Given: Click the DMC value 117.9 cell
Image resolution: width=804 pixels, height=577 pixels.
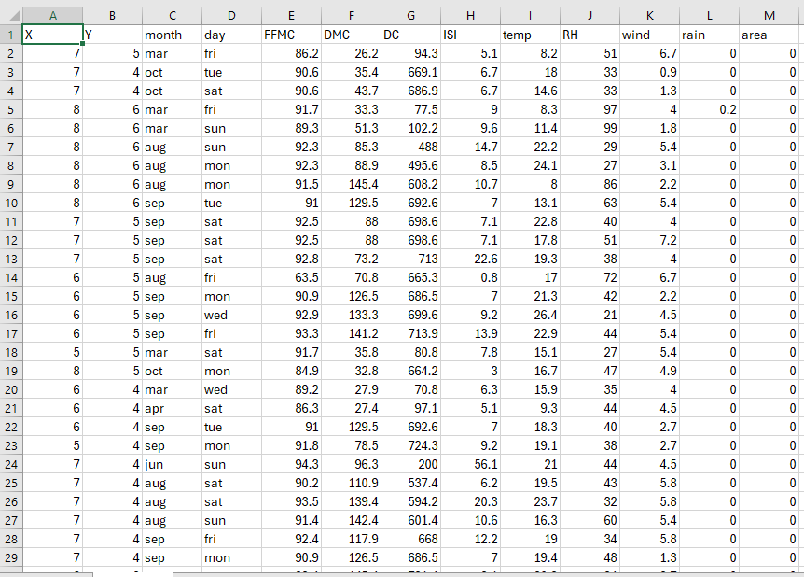Looking at the screenshot, I should click(352, 540).
